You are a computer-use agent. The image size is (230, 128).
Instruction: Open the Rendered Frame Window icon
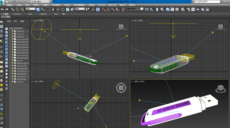tap(193, 10)
